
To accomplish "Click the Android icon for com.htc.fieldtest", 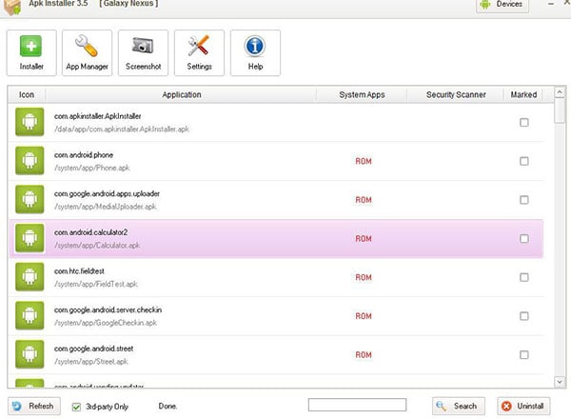I will coord(30,277).
